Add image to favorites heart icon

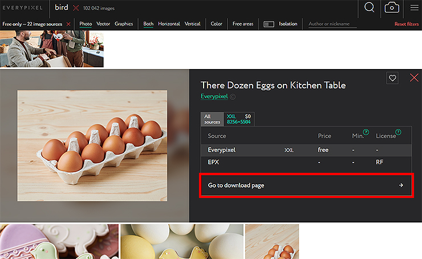(x=392, y=78)
